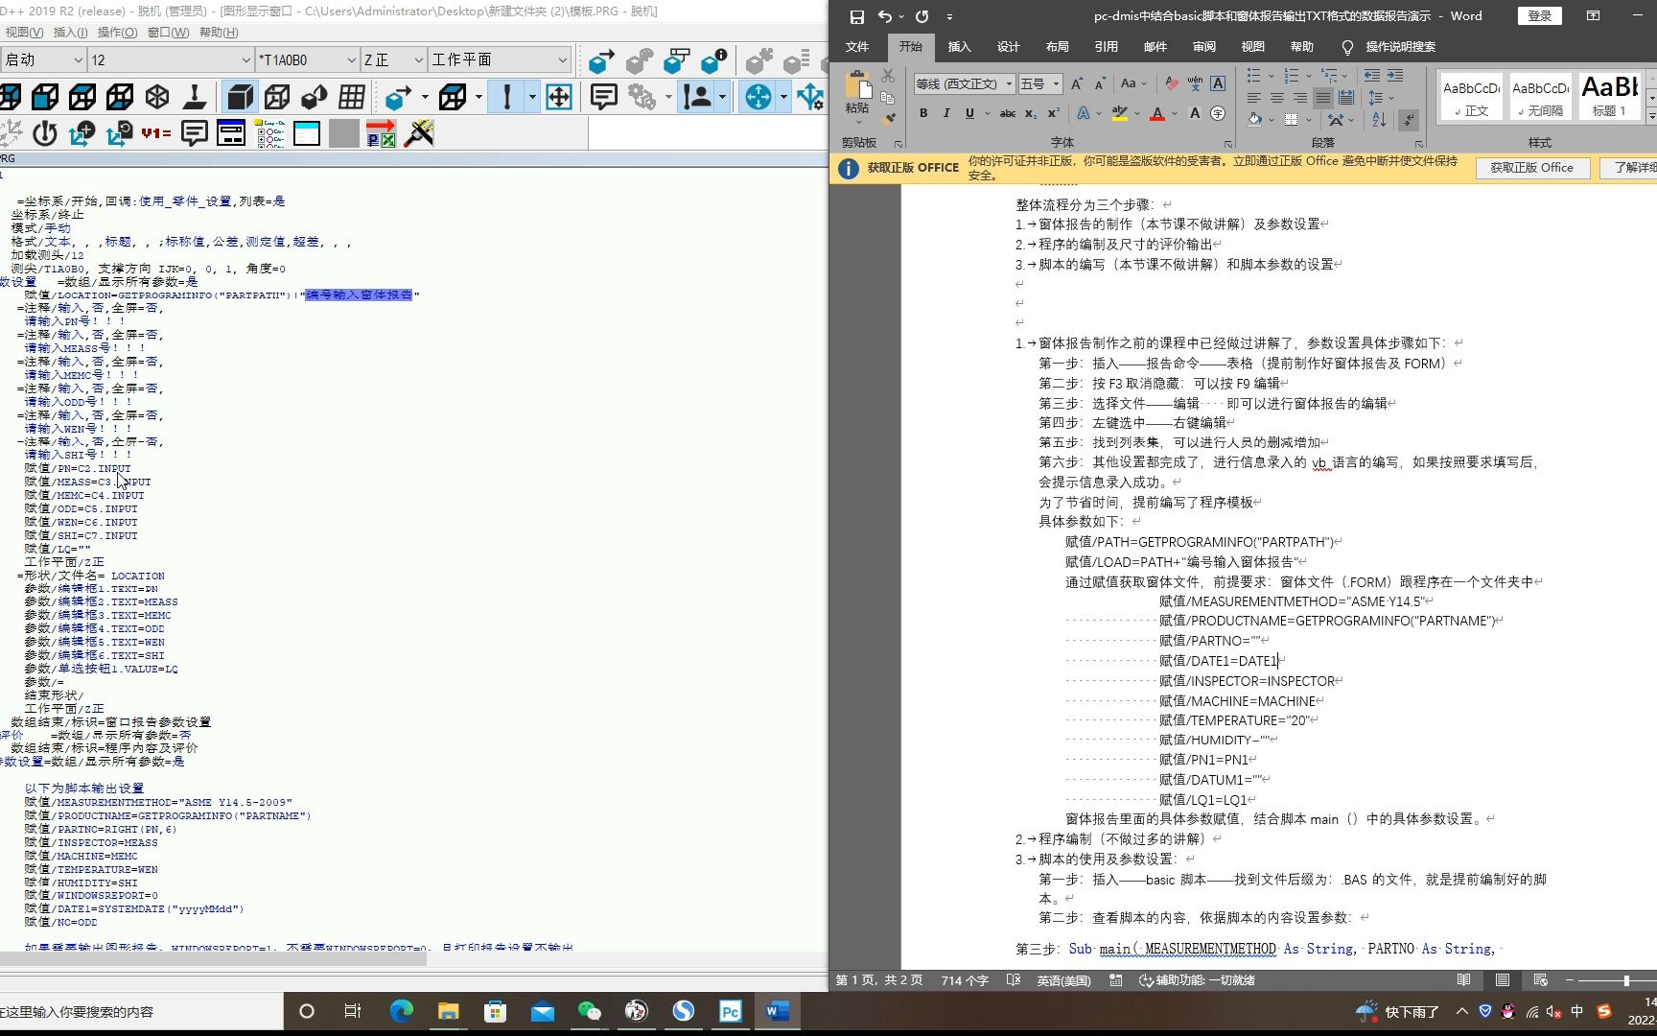Toggle justify alignment in Word
Screen dimensions: 1657x1036
(x=1322, y=98)
